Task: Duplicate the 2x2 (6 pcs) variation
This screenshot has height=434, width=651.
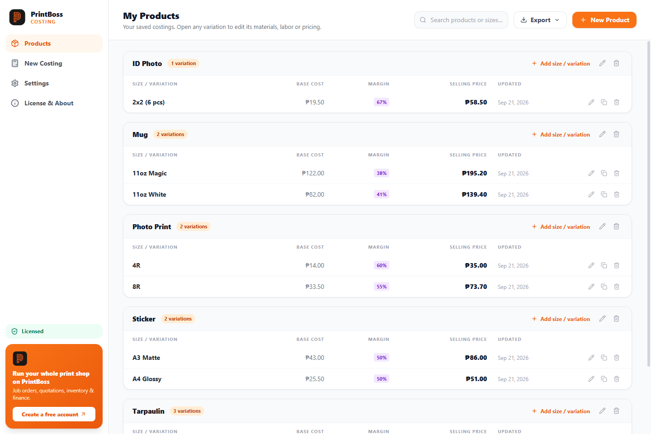Action: coord(604,102)
